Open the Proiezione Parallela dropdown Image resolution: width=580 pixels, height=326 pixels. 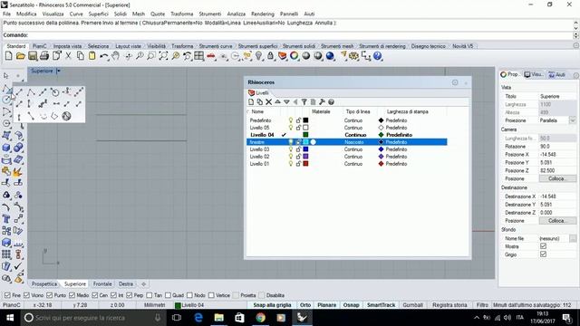572,120
